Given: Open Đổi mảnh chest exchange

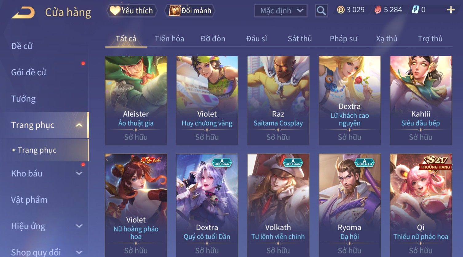Looking at the screenshot, I should click(190, 11).
